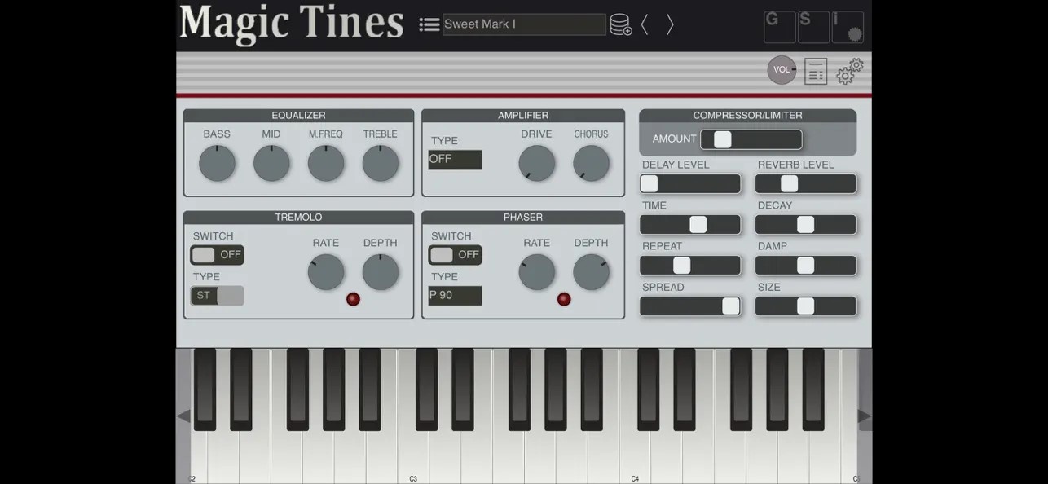Open the notes page icon

coord(816,71)
